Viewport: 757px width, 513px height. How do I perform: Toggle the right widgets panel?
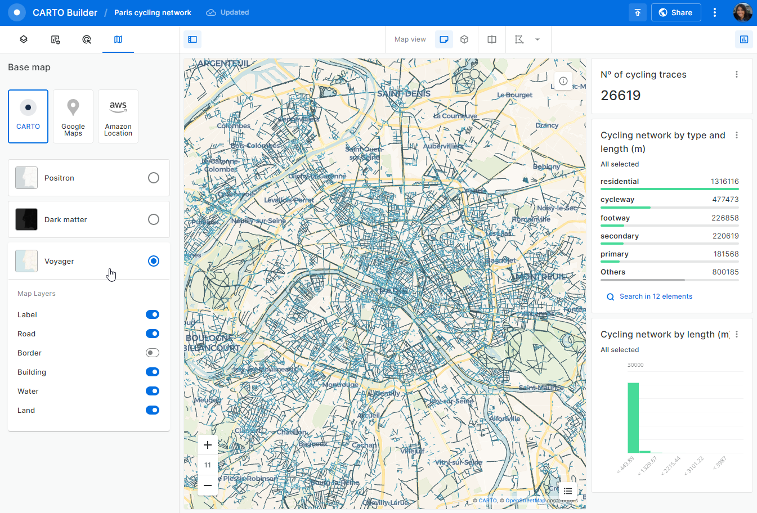744,39
